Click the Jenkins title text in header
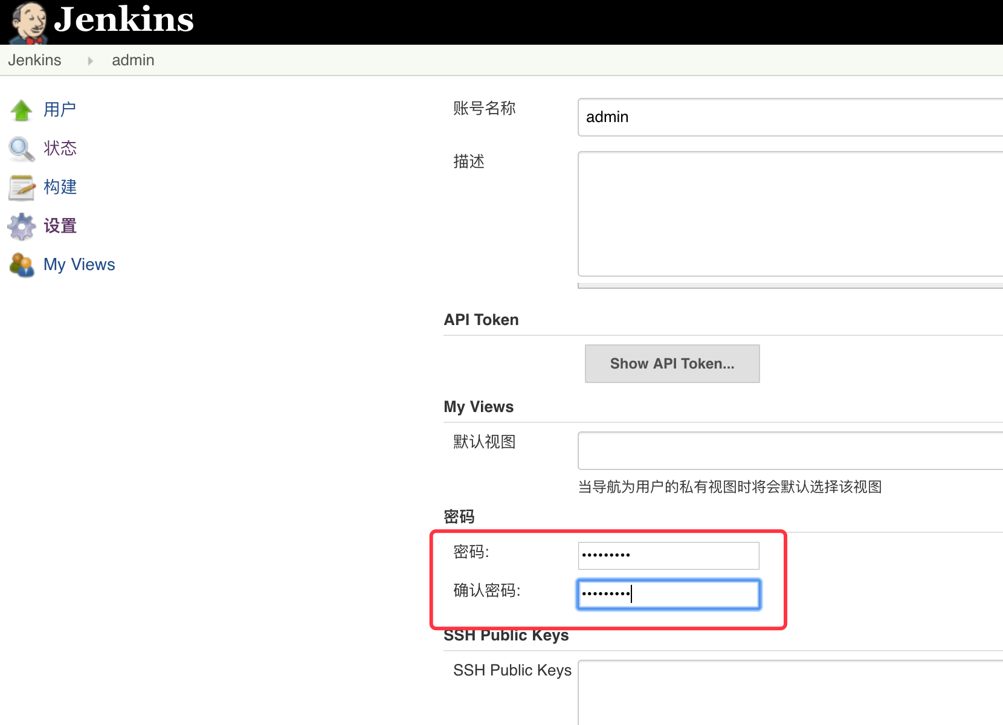Screen dimensions: 1003x725 (124, 19)
